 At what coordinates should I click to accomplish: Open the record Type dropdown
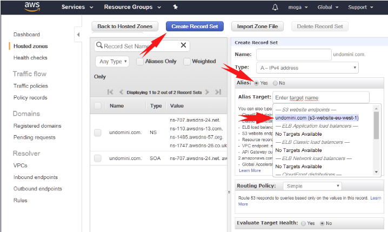[307, 68]
